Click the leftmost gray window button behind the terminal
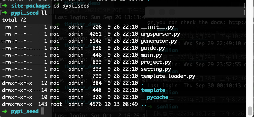Screen dimensions: 254x117 pos(152,12)
